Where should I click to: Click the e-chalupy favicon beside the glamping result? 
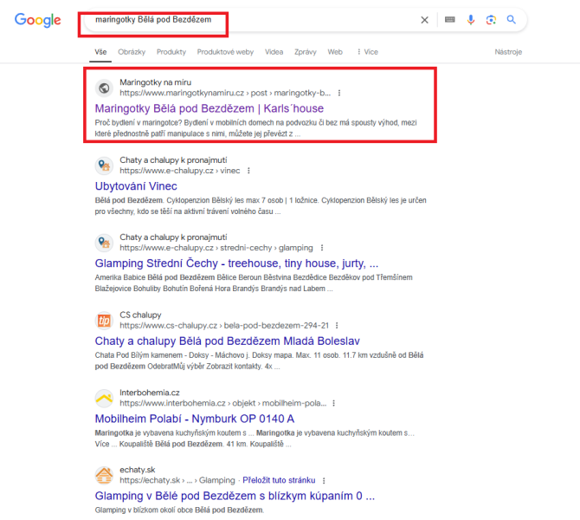point(104,243)
